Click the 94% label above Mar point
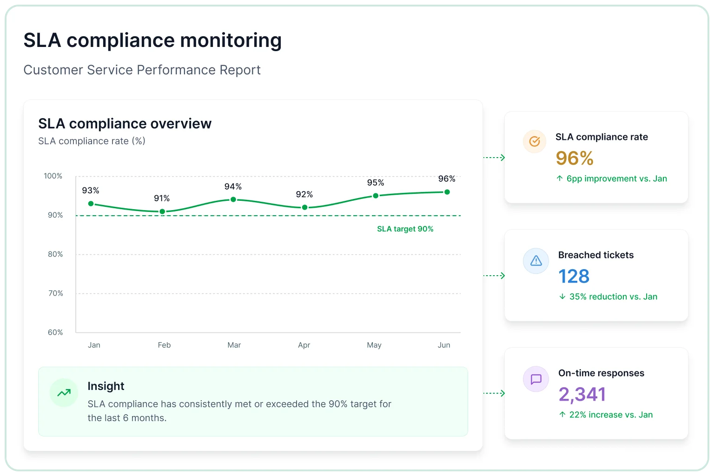 click(x=233, y=186)
